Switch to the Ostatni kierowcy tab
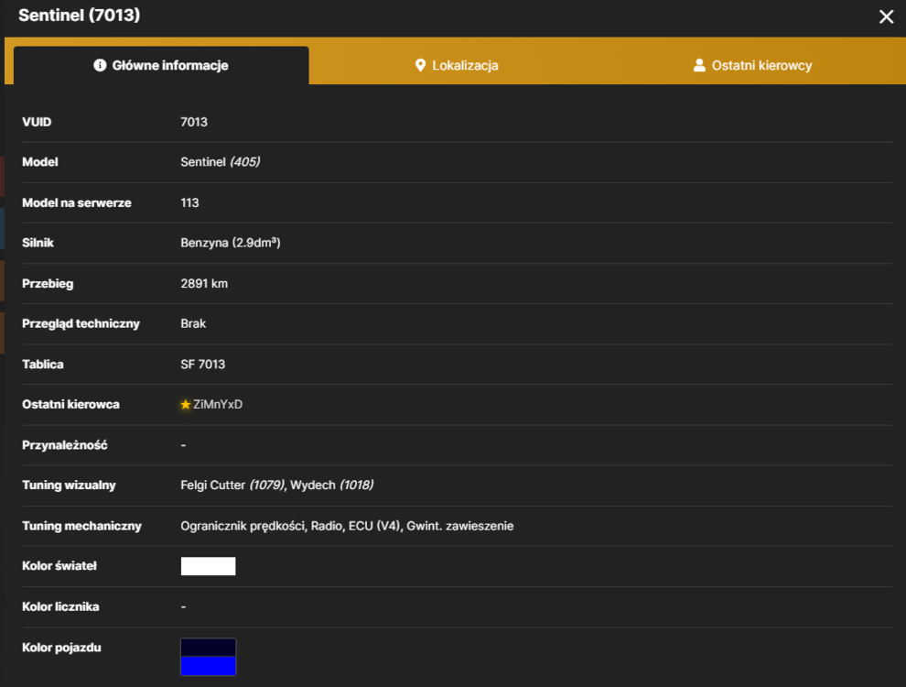This screenshot has height=687, width=906. point(752,65)
